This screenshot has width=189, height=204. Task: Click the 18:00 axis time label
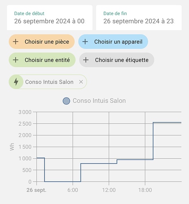(x=145, y=190)
